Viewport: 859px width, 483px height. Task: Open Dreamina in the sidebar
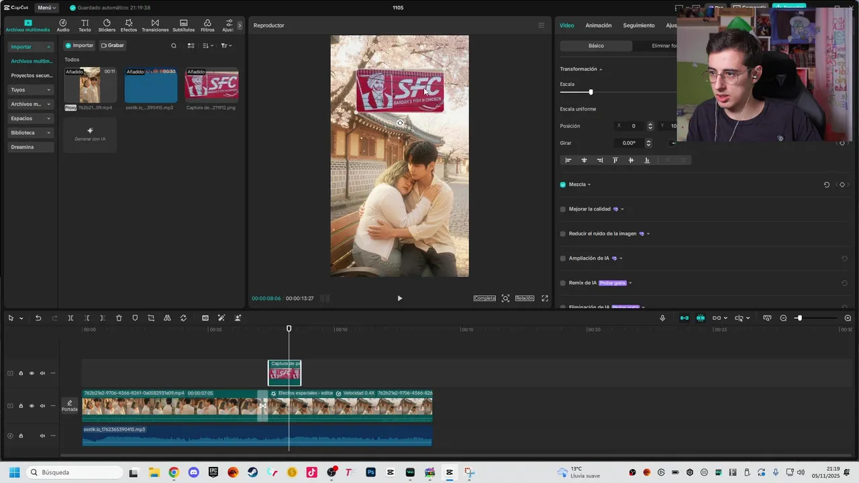coord(31,147)
